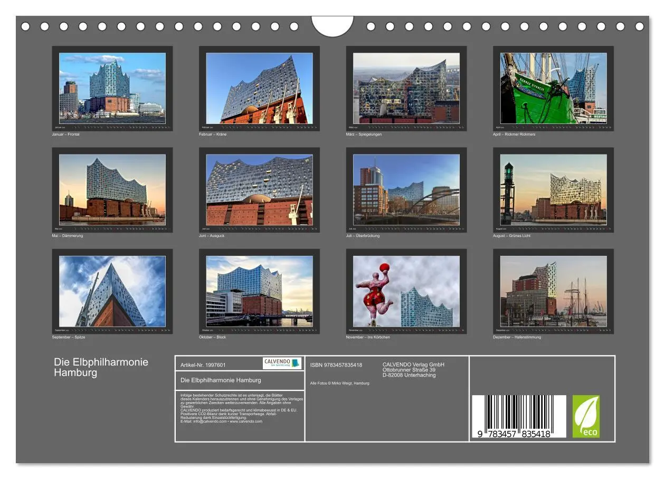
Task: Open the März Spiegelungen photo thumbnail
Action: [x=406, y=89]
